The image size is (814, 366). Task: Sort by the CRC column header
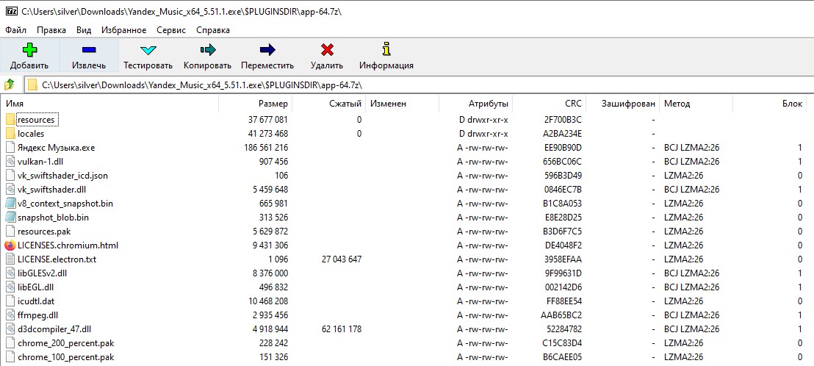tap(550, 104)
